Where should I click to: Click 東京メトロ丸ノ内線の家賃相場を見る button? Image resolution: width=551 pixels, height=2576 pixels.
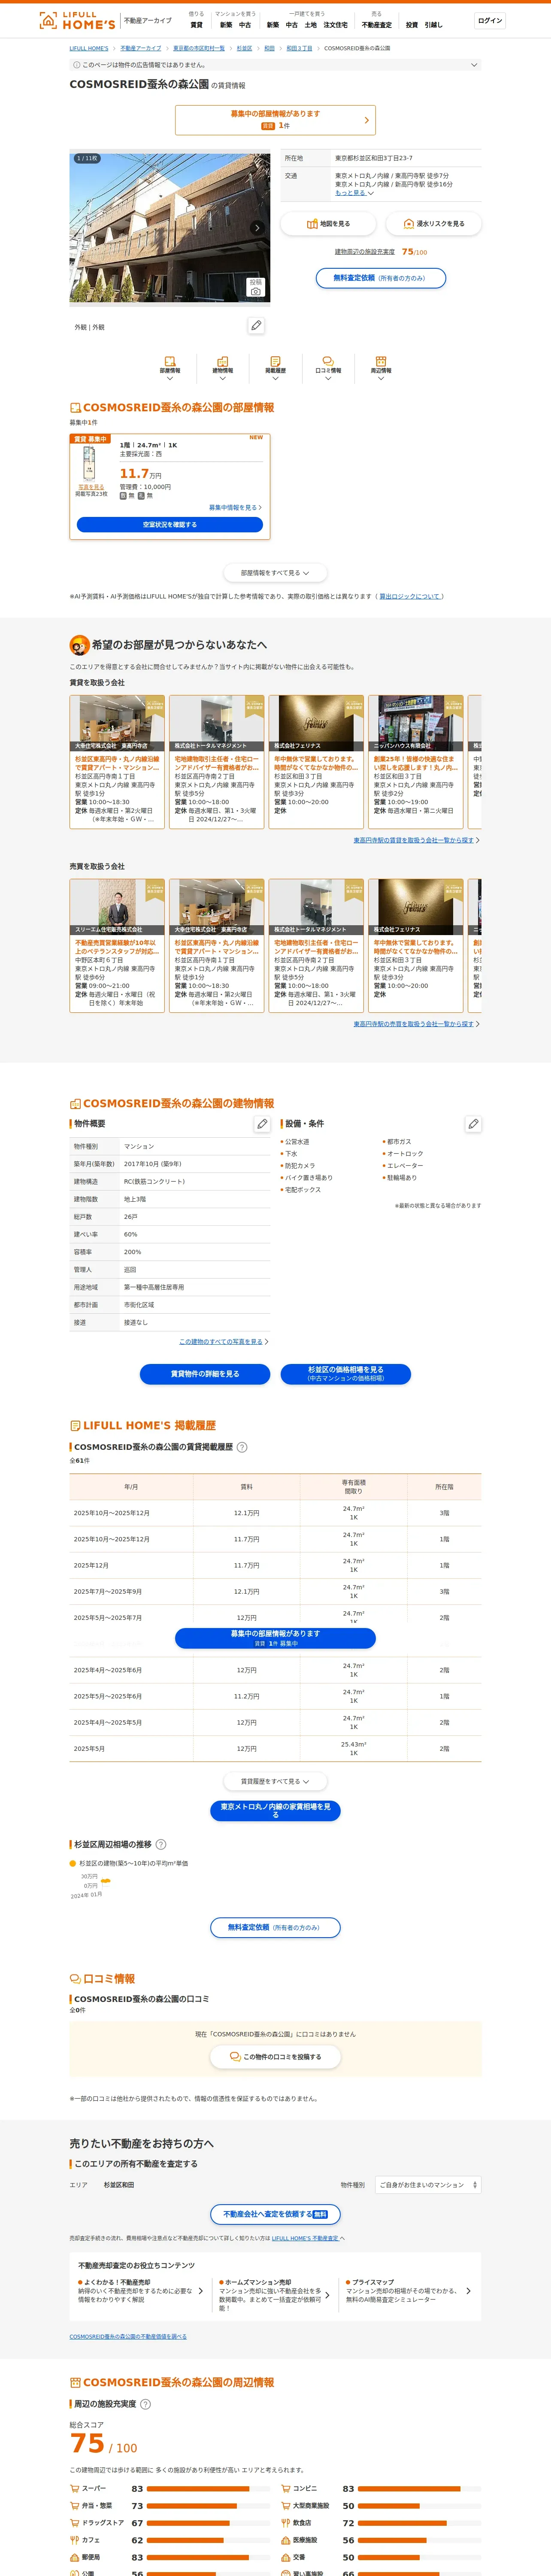click(x=275, y=1810)
